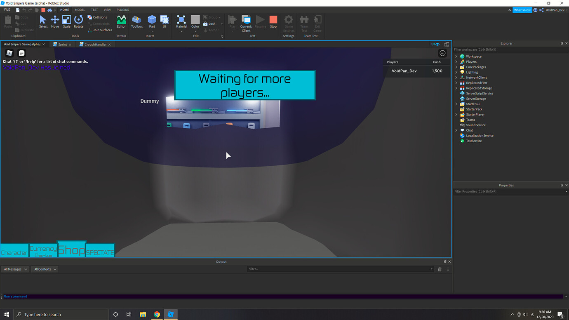The image size is (569, 320).
Task: Click the SPECTATE button in the game
Action: 100,250
